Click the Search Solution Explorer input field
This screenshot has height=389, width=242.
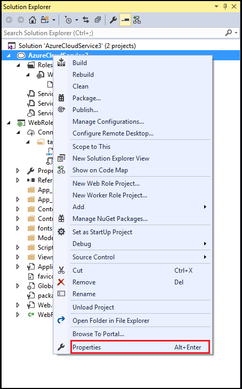[112, 33]
